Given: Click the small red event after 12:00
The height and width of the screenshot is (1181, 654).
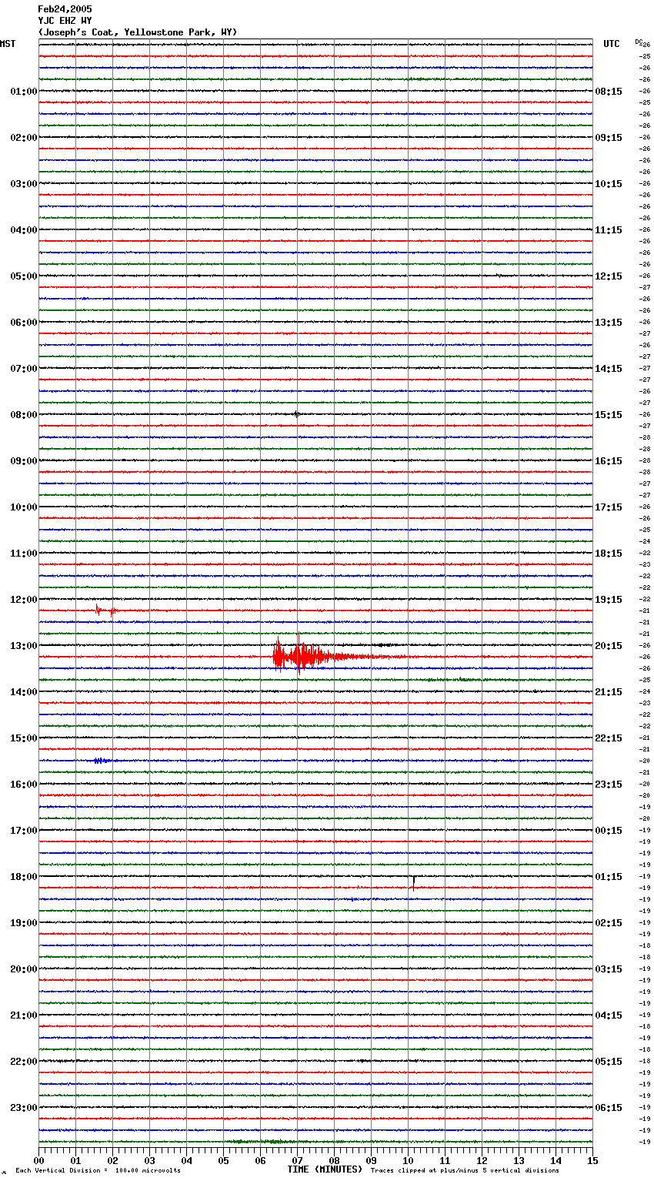Looking at the screenshot, I should pos(105,611).
